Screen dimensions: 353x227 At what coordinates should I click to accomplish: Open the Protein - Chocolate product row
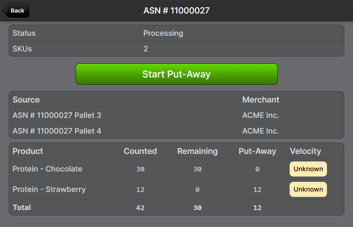(47, 169)
